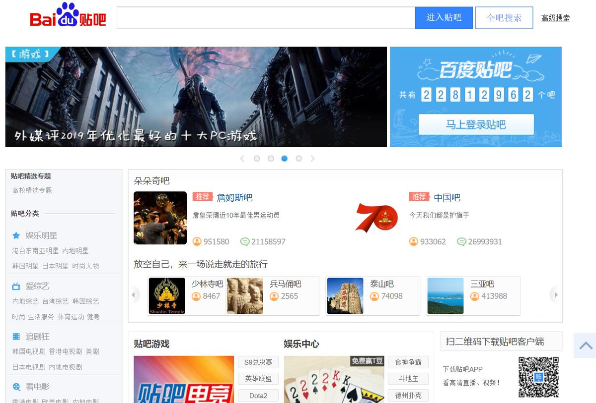Click the 马上登录贴吧 button

tap(476, 124)
